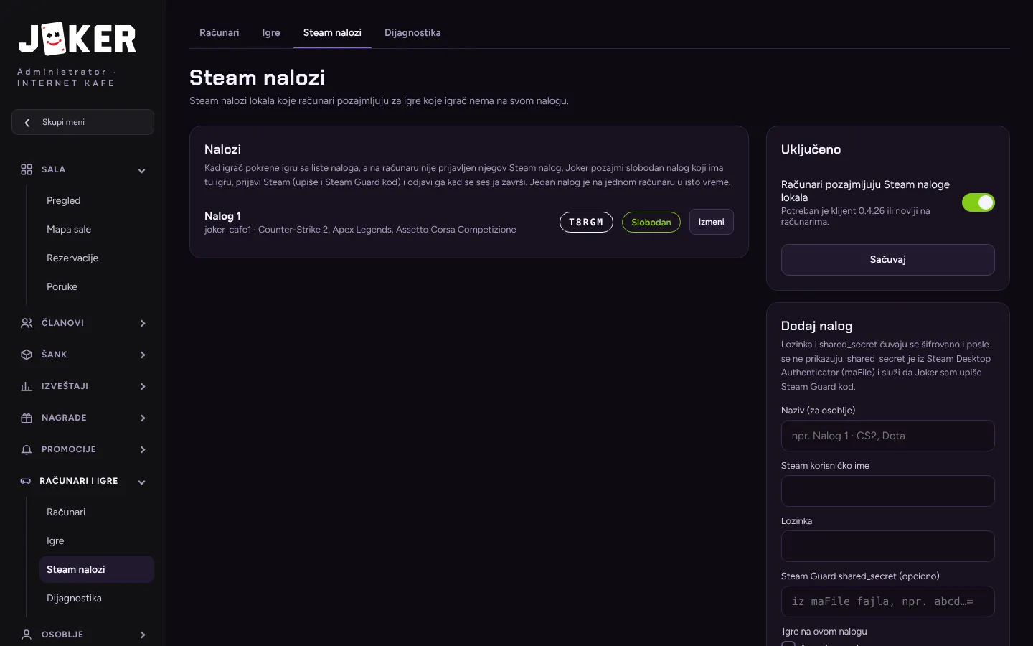
Task: Open the Dijagnostika tab
Action: pyautogui.click(x=412, y=33)
